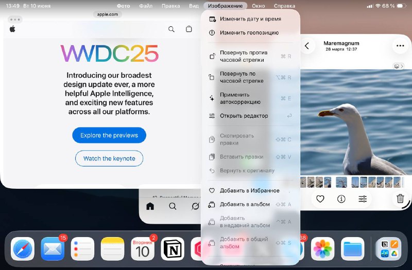The width and height of the screenshot is (412, 270).
Task: Open the Notes app in the dock
Action: (x=112, y=249)
